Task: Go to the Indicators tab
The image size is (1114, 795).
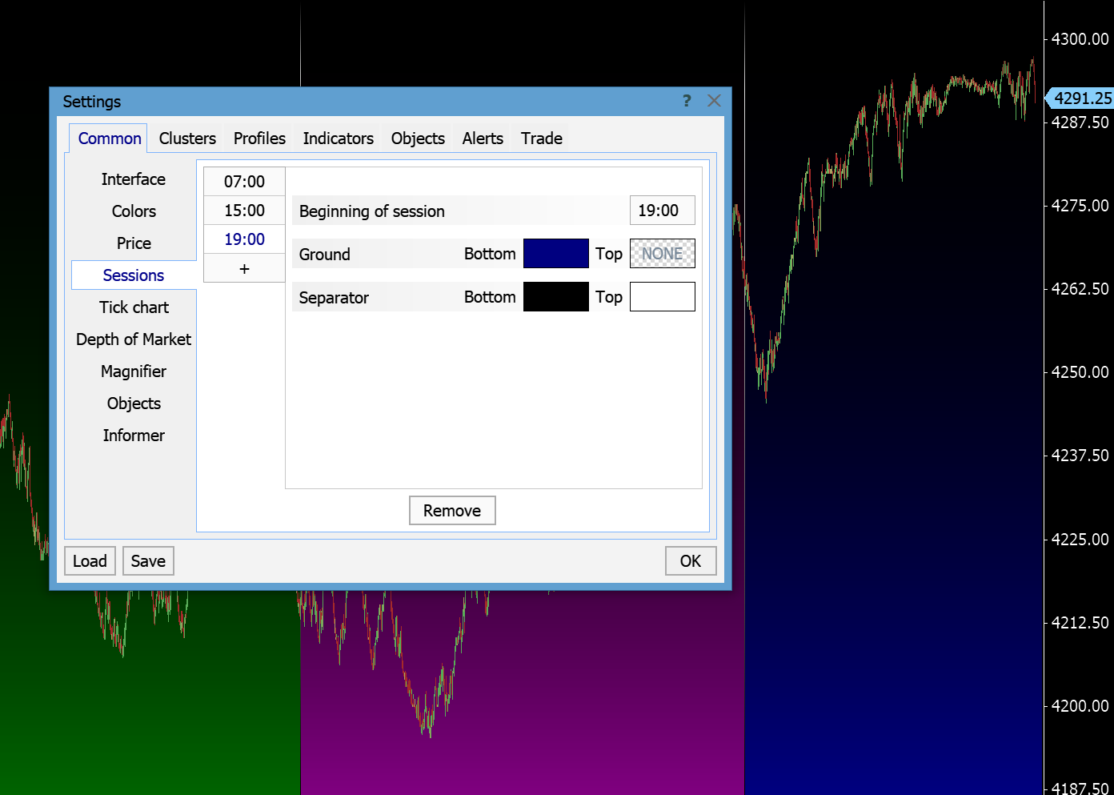Action: coord(338,139)
